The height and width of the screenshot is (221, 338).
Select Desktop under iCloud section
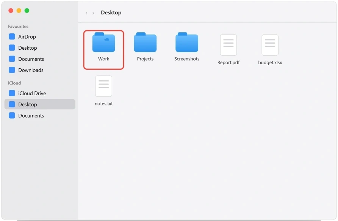(40, 104)
